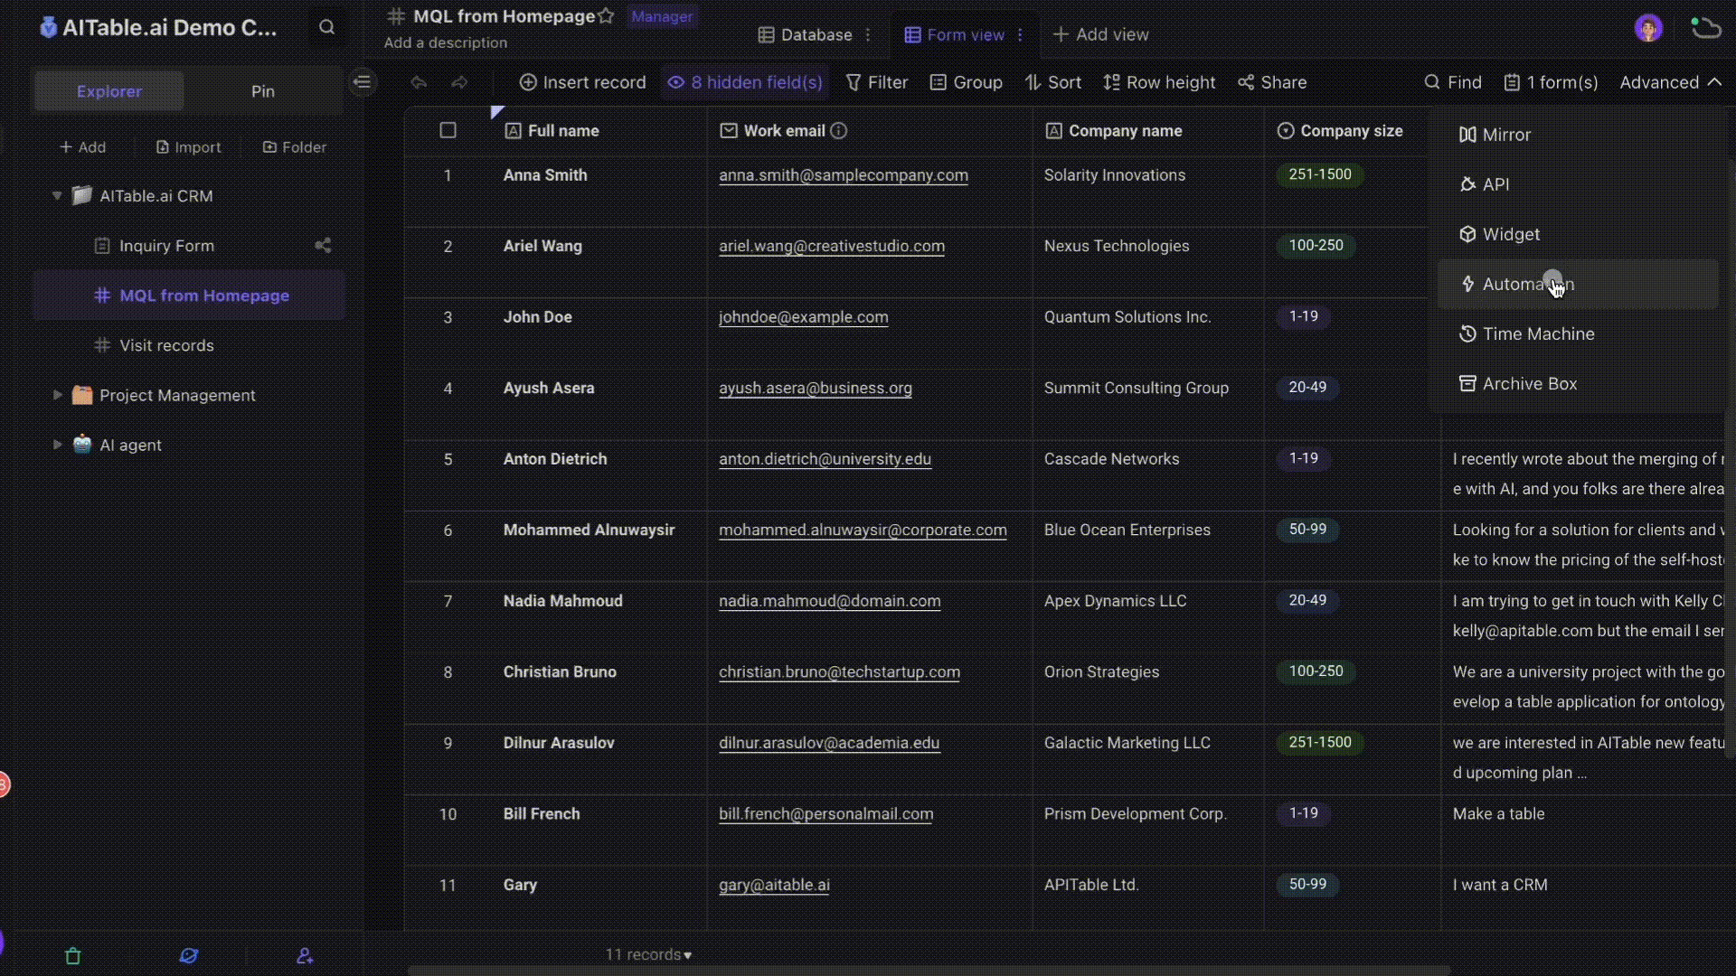The image size is (1736, 976).
Task: Collapse the sidebar with the panel toggle icon
Action: point(363,82)
